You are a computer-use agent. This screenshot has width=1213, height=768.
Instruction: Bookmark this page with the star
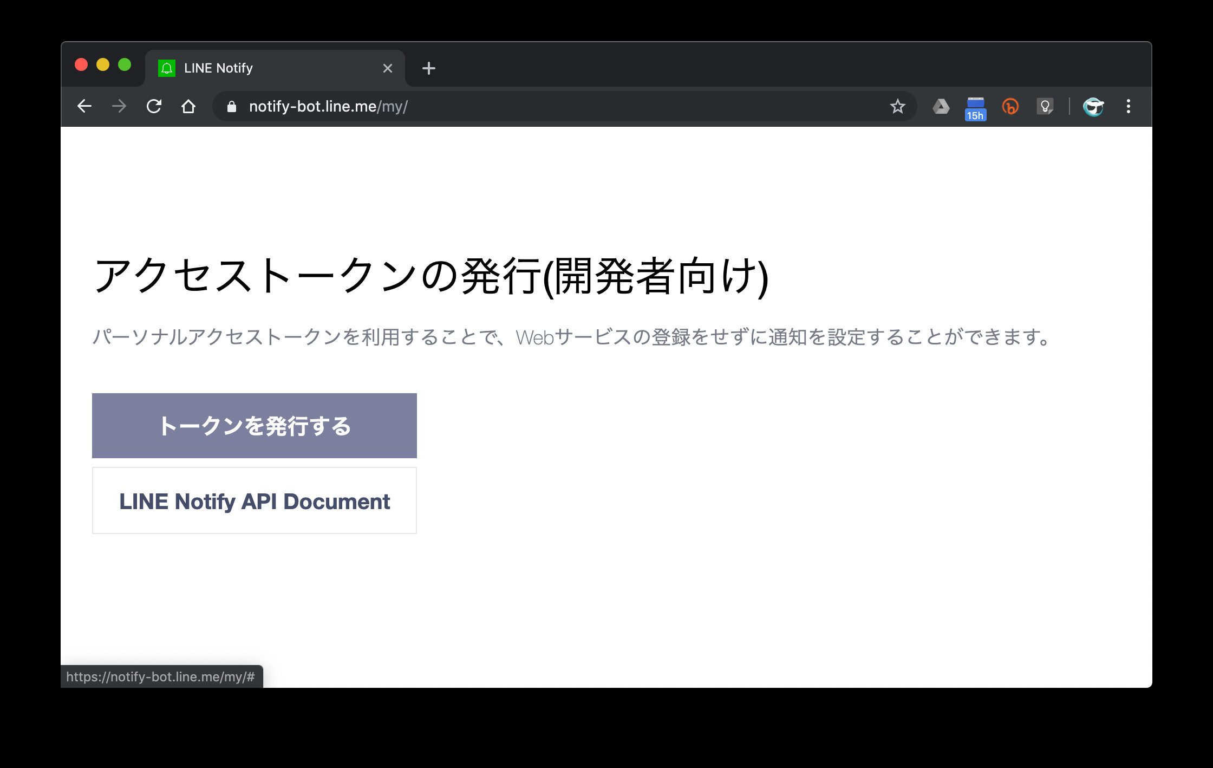898,106
